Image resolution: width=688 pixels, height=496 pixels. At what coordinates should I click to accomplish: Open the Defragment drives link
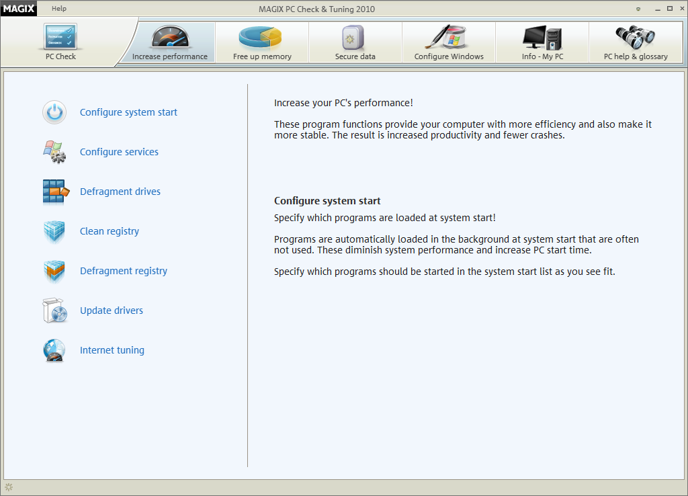tap(120, 192)
